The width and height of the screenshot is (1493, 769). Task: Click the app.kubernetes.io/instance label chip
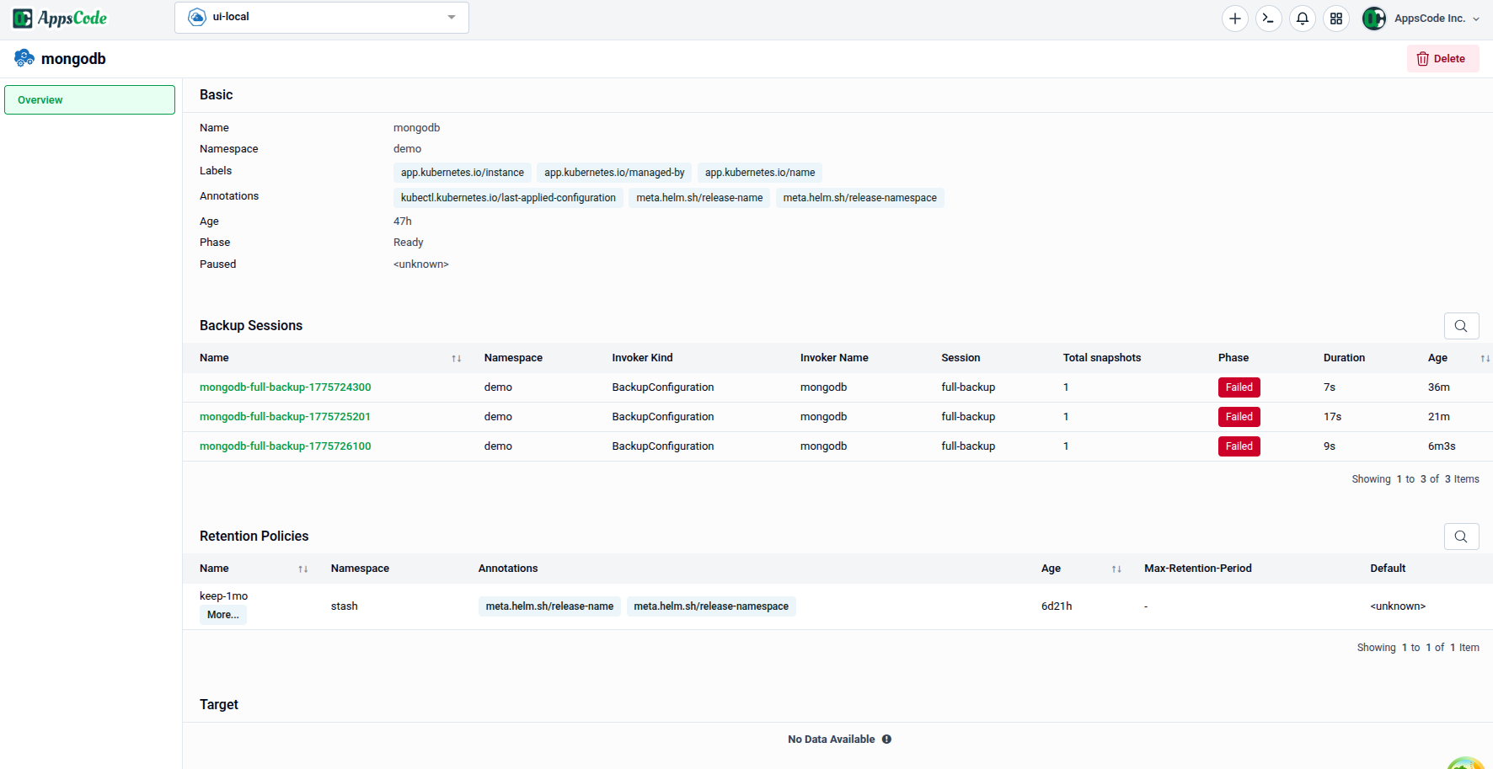pos(462,172)
